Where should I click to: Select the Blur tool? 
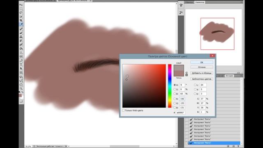[21, 52]
